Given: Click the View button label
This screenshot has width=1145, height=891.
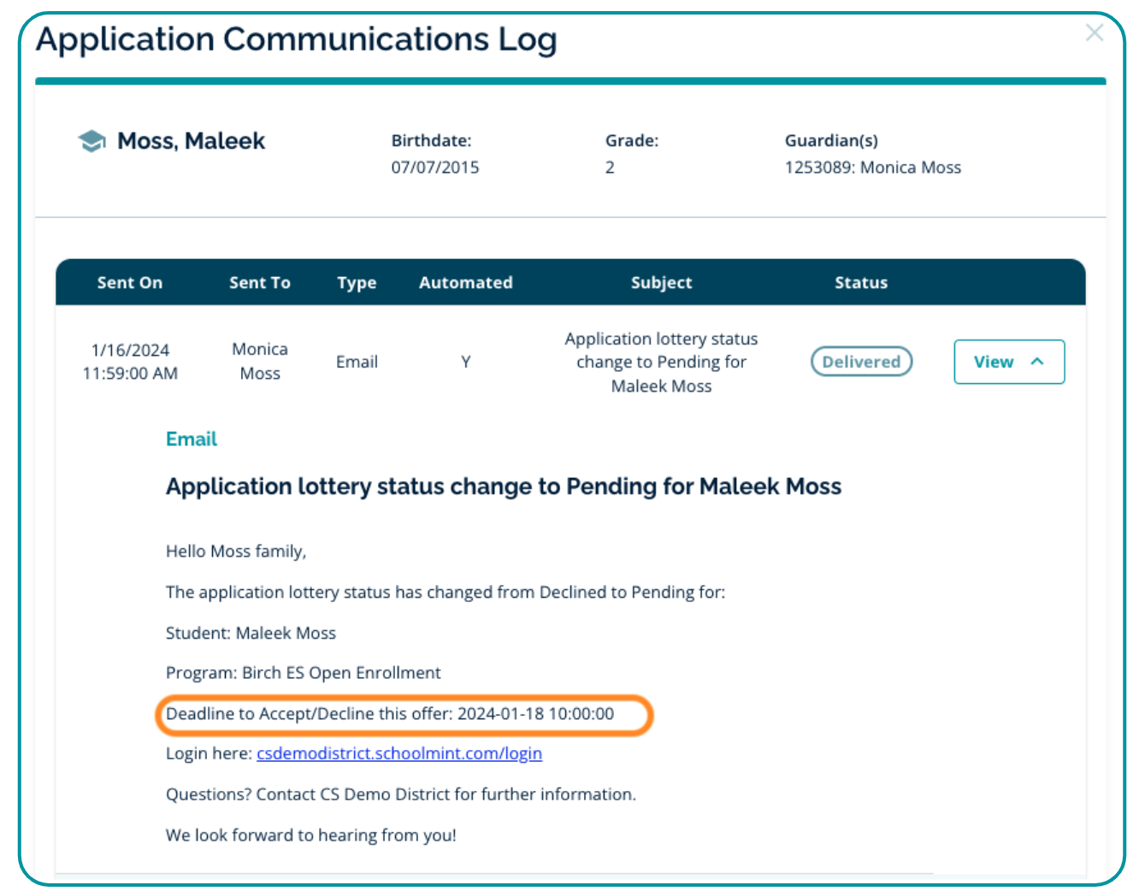Looking at the screenshot, I should tap(993, 362).
